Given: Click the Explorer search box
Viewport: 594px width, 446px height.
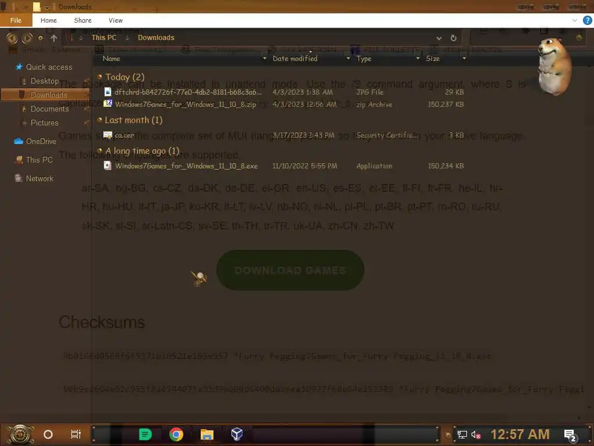Looking at the screenshot, I should (527, 38).
